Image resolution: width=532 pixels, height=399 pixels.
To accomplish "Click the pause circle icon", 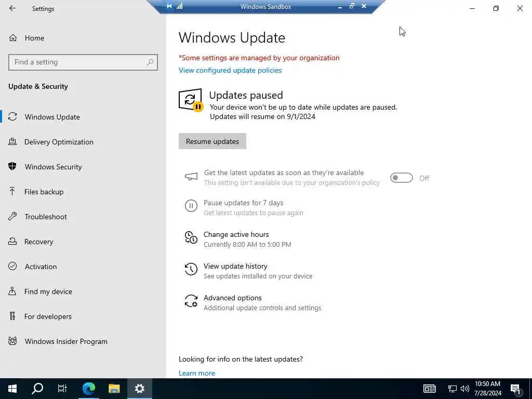I will coord(191,206).
